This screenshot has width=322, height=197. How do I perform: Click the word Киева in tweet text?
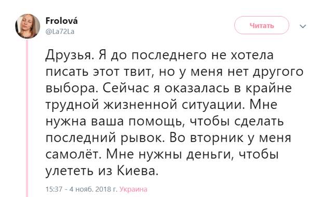138,171
